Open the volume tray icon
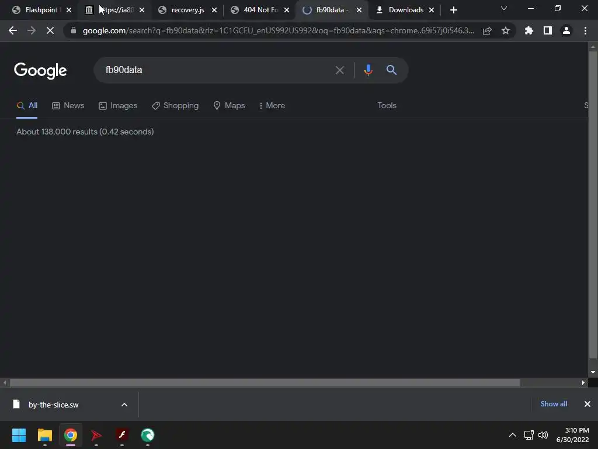 click(543, 435)
